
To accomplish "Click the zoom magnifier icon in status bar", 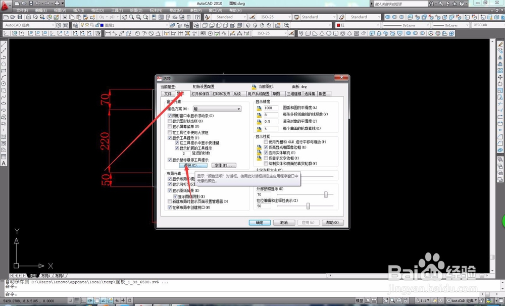I will [392, 300].
